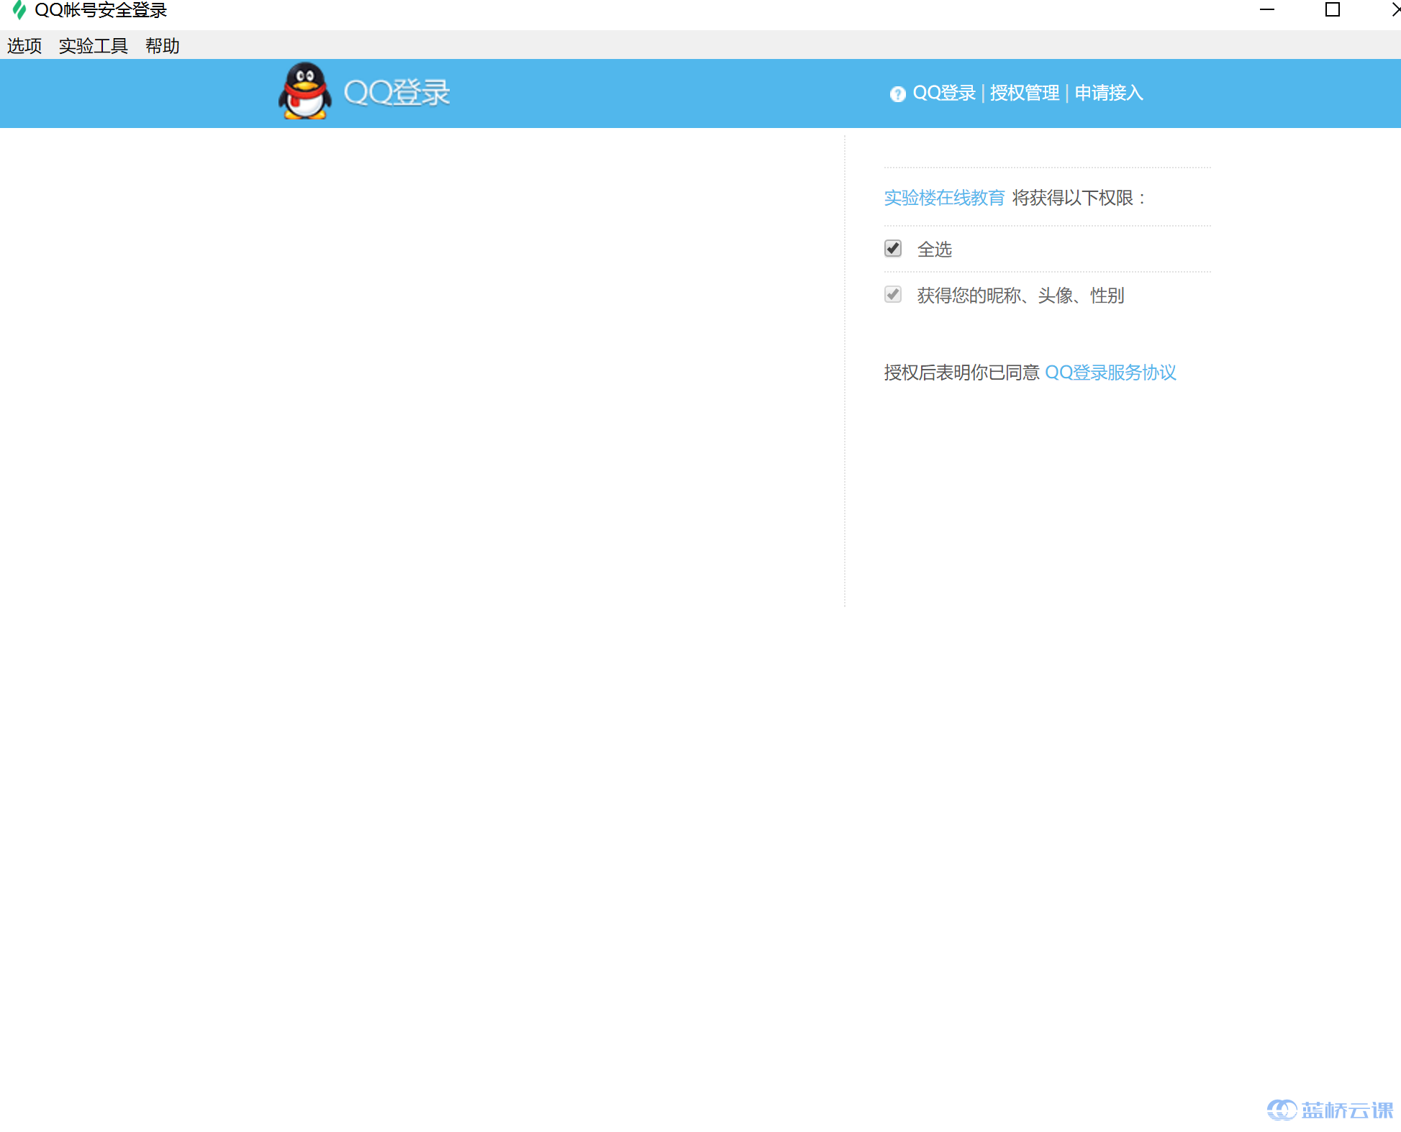Open the 选项 menu

[24, 46]
